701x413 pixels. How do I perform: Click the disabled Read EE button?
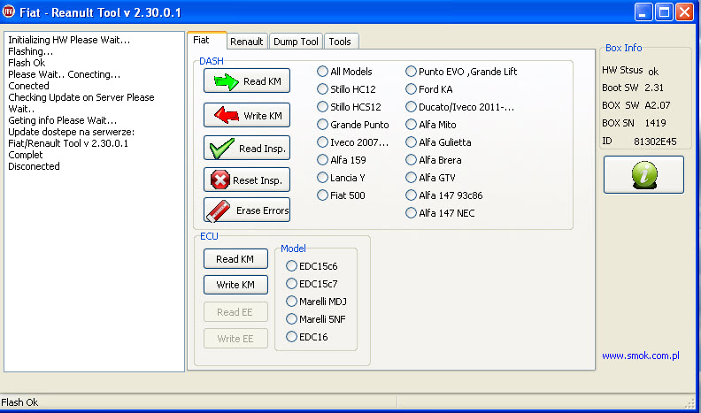(x=235, y=312)
